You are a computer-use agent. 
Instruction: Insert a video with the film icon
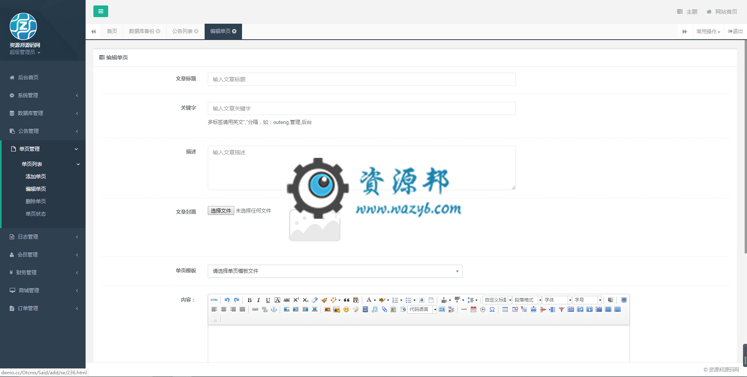coord(365,309)
